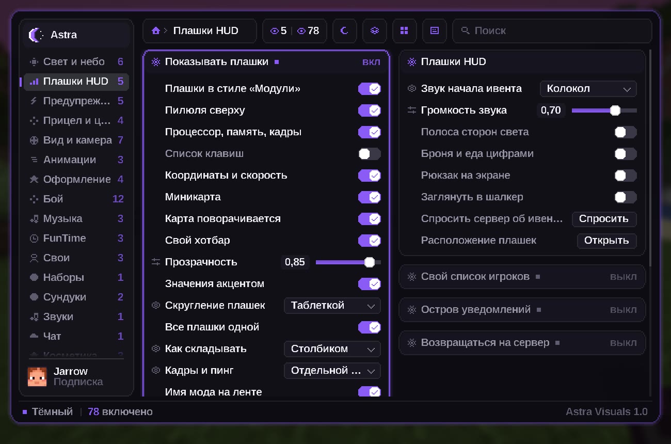Expand the Остров уведомлений section
Image resolution: width=671 pixels, height=444 pixels.
[x=522, y=310]
